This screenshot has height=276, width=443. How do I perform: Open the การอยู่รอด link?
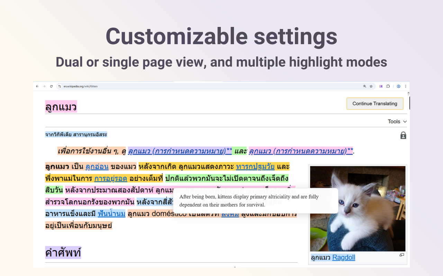tap(111, 179)
